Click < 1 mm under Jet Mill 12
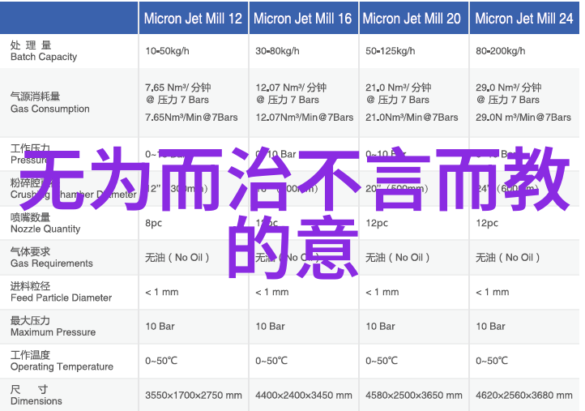This screenshot has width=585, height=411. [161, 292]
